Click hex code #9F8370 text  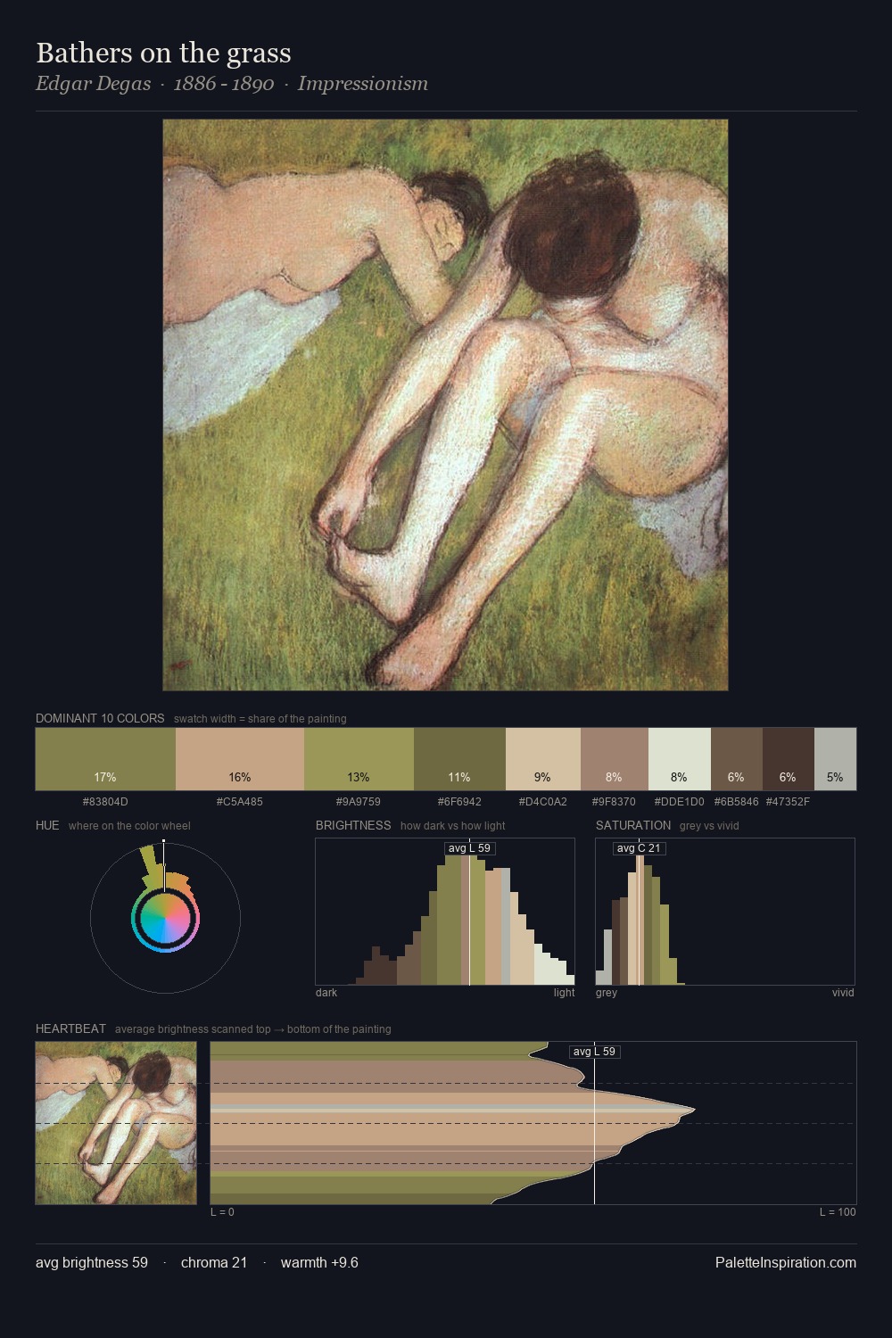point(614,802)
